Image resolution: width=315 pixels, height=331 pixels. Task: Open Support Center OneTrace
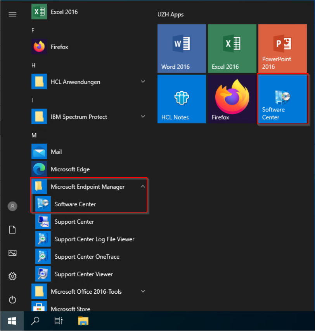(87, 256)
